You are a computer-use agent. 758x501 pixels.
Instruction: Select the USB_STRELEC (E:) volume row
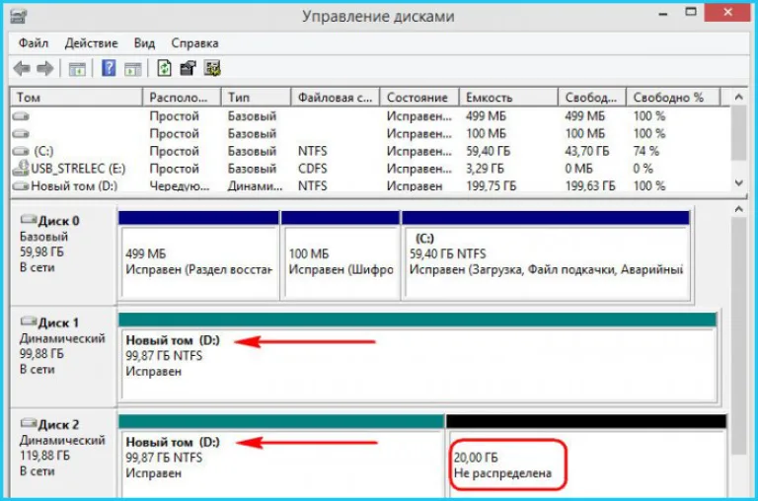click(x=370, y=169)
